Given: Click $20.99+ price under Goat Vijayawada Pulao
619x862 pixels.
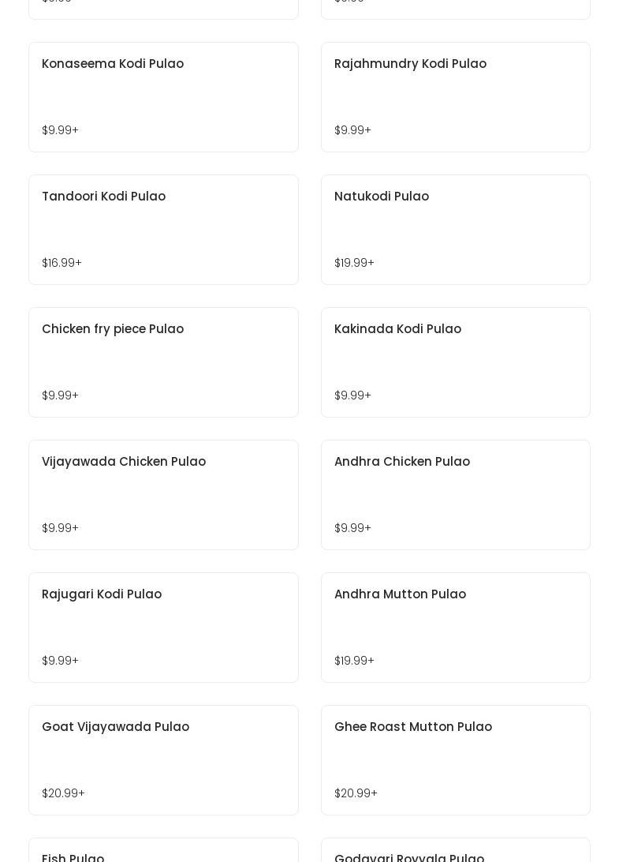Looking at the screenshot, I should point(63,793).
